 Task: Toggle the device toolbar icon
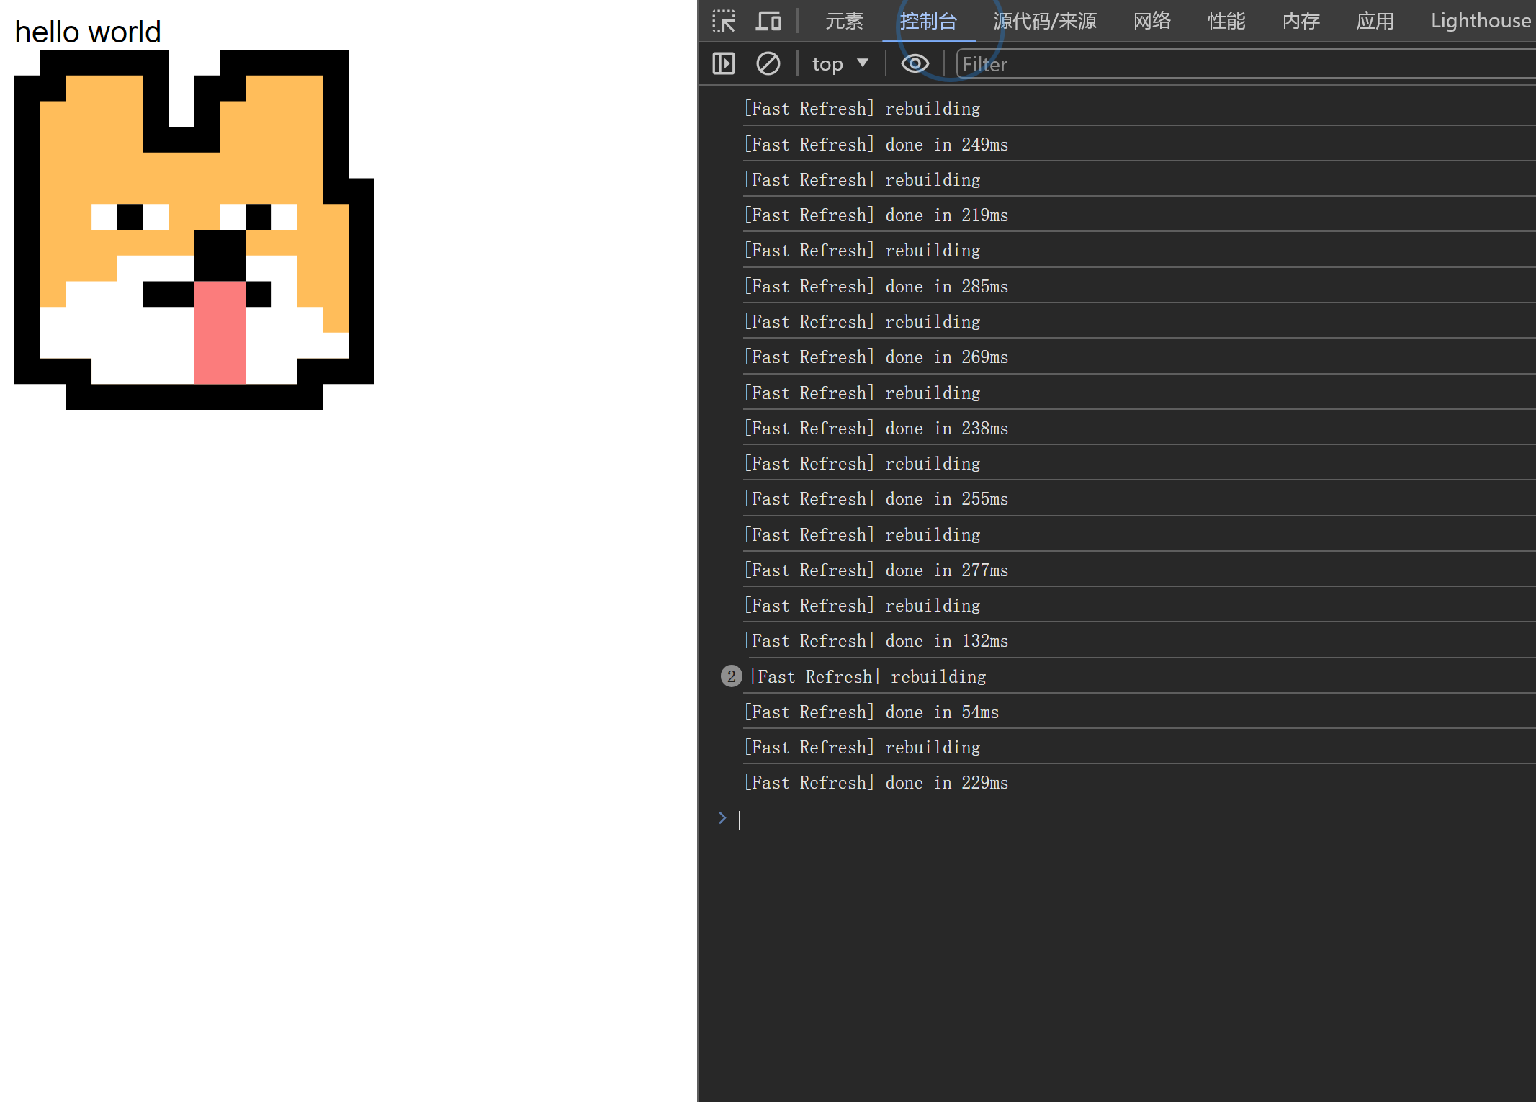768,21
